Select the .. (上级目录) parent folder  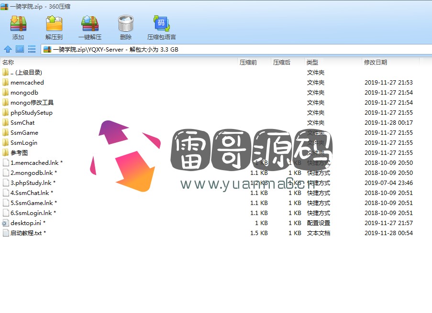(x=26, y=73)
